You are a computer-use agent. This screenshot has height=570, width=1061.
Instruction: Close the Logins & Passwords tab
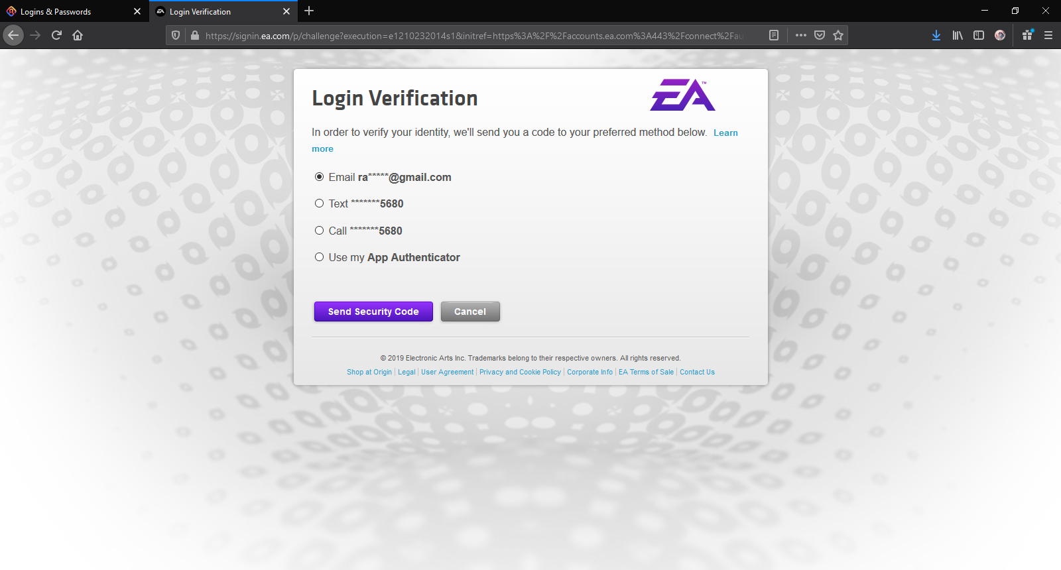tap(137, 11)
